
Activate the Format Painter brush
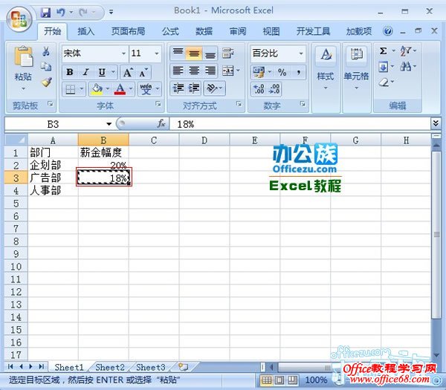[47, 82]
